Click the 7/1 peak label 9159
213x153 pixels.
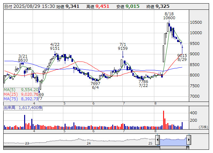click(x=123, y=48)
